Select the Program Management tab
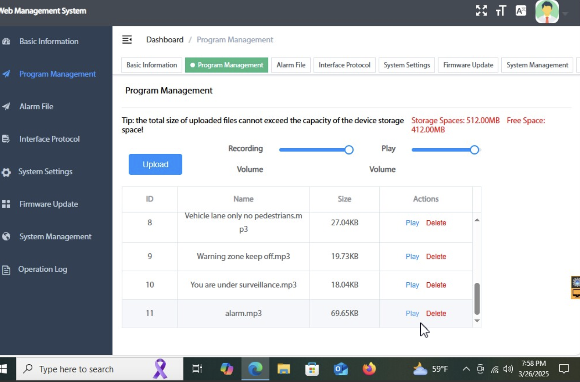580x382 pixels. 226,65
